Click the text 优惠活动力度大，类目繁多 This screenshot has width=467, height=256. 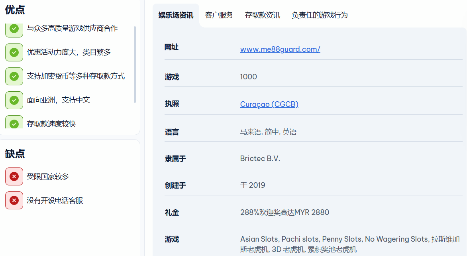pyautogui.click(x=69, y=52)
